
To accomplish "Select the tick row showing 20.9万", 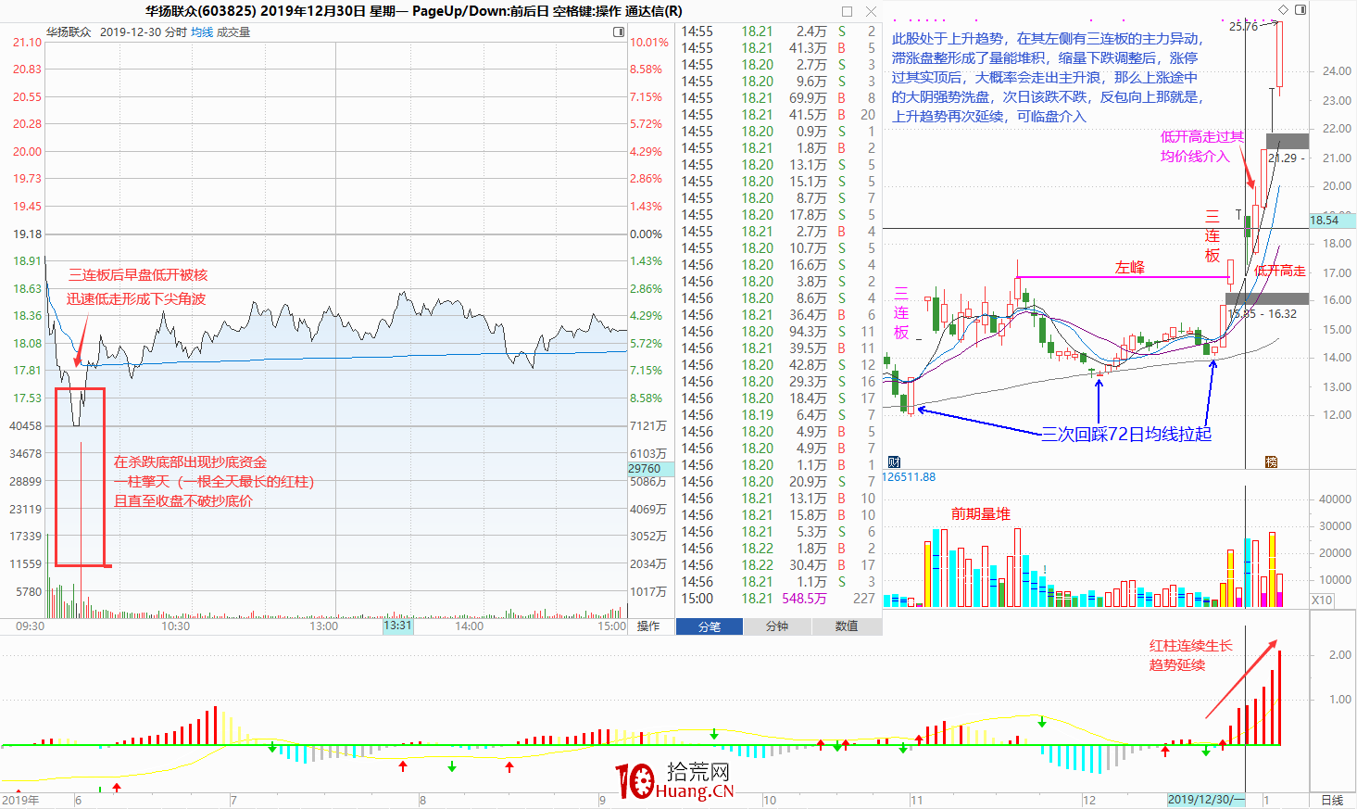I will pyautogui.click(x=778, y=482).
